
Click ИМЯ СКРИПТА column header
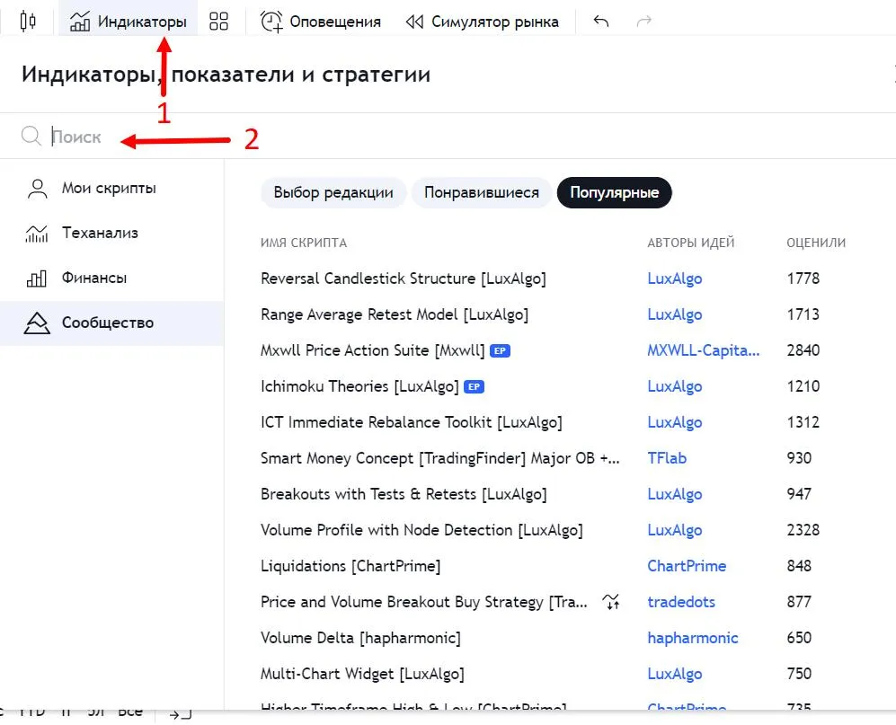pos(304,243)
